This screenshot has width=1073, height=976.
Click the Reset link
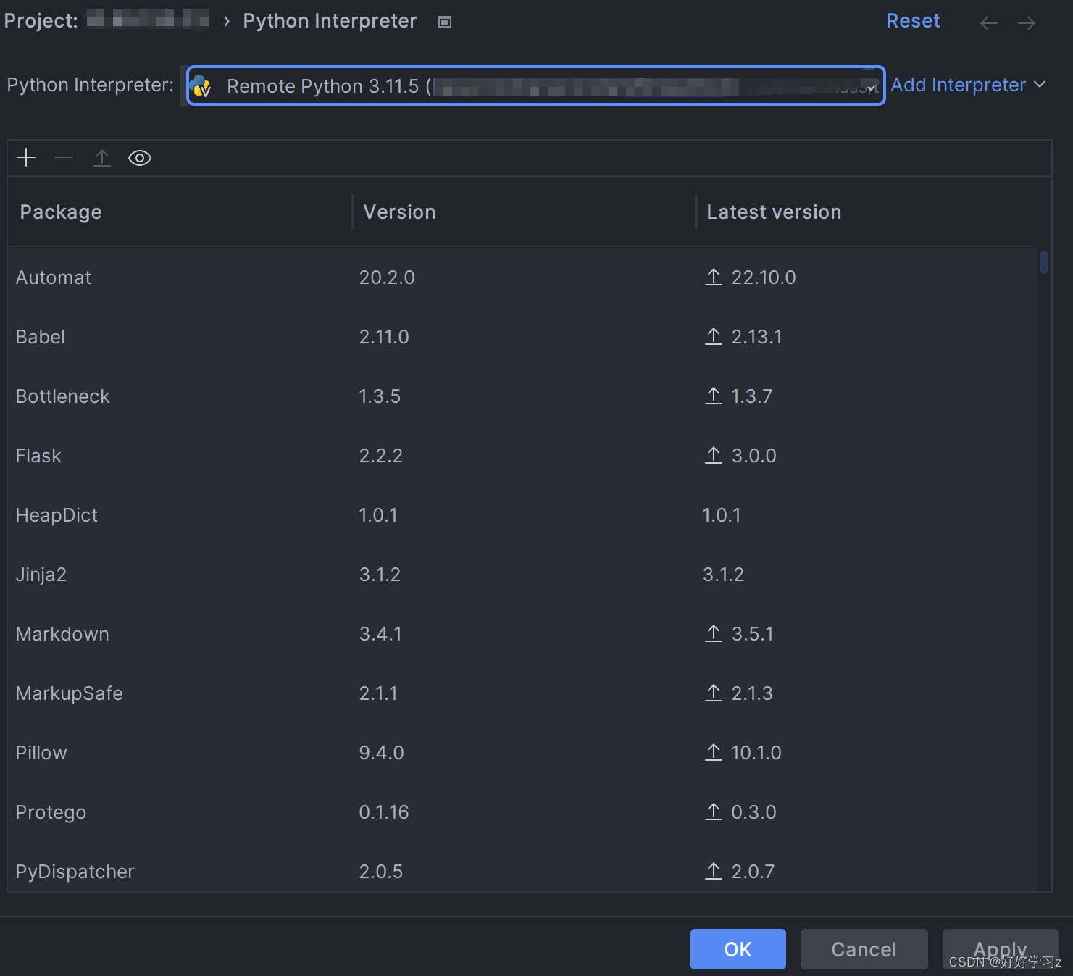(913, 20)
